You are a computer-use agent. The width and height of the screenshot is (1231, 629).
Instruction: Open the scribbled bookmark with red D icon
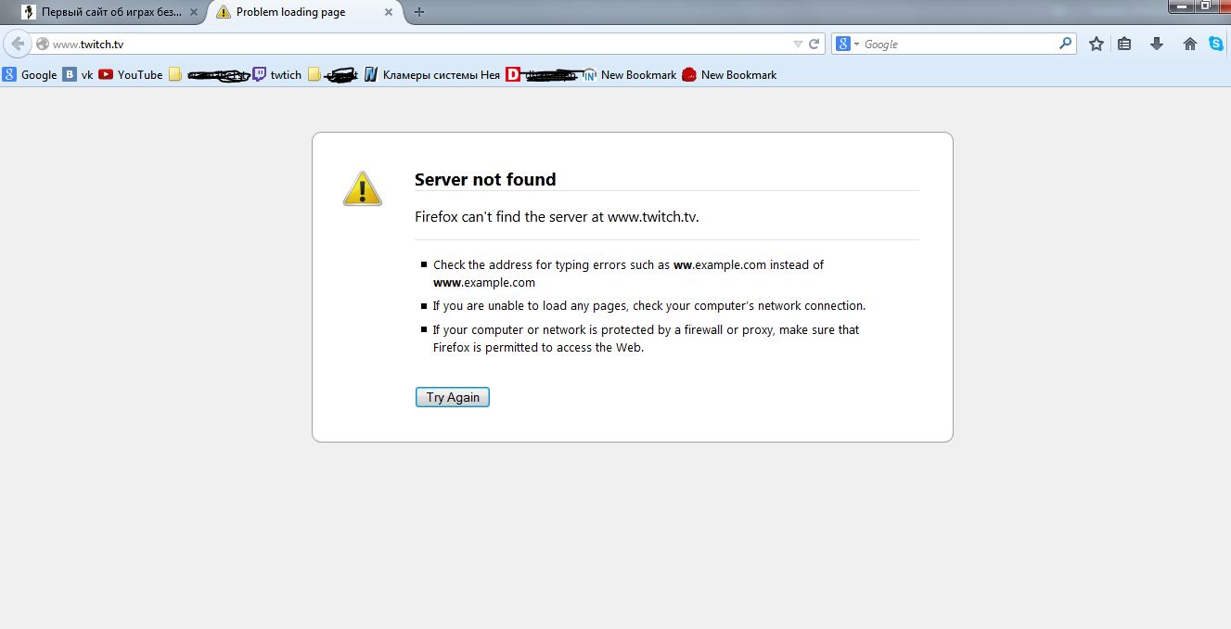coord(543,75)
